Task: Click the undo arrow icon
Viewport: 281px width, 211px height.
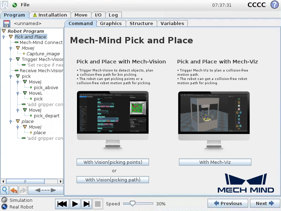Action: [x=14, y=190]
